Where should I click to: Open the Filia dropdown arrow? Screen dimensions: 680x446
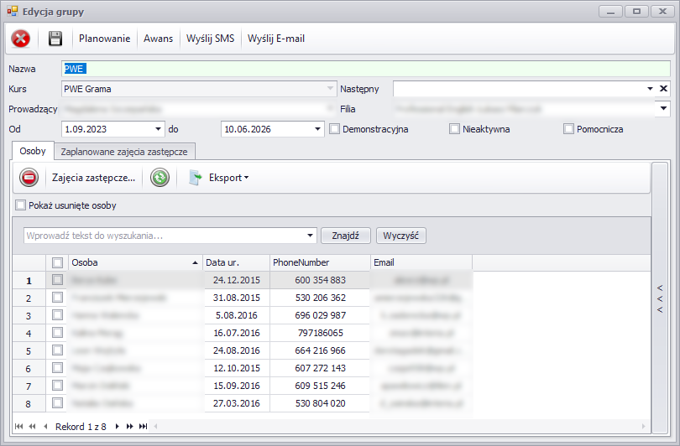point(663,109)
